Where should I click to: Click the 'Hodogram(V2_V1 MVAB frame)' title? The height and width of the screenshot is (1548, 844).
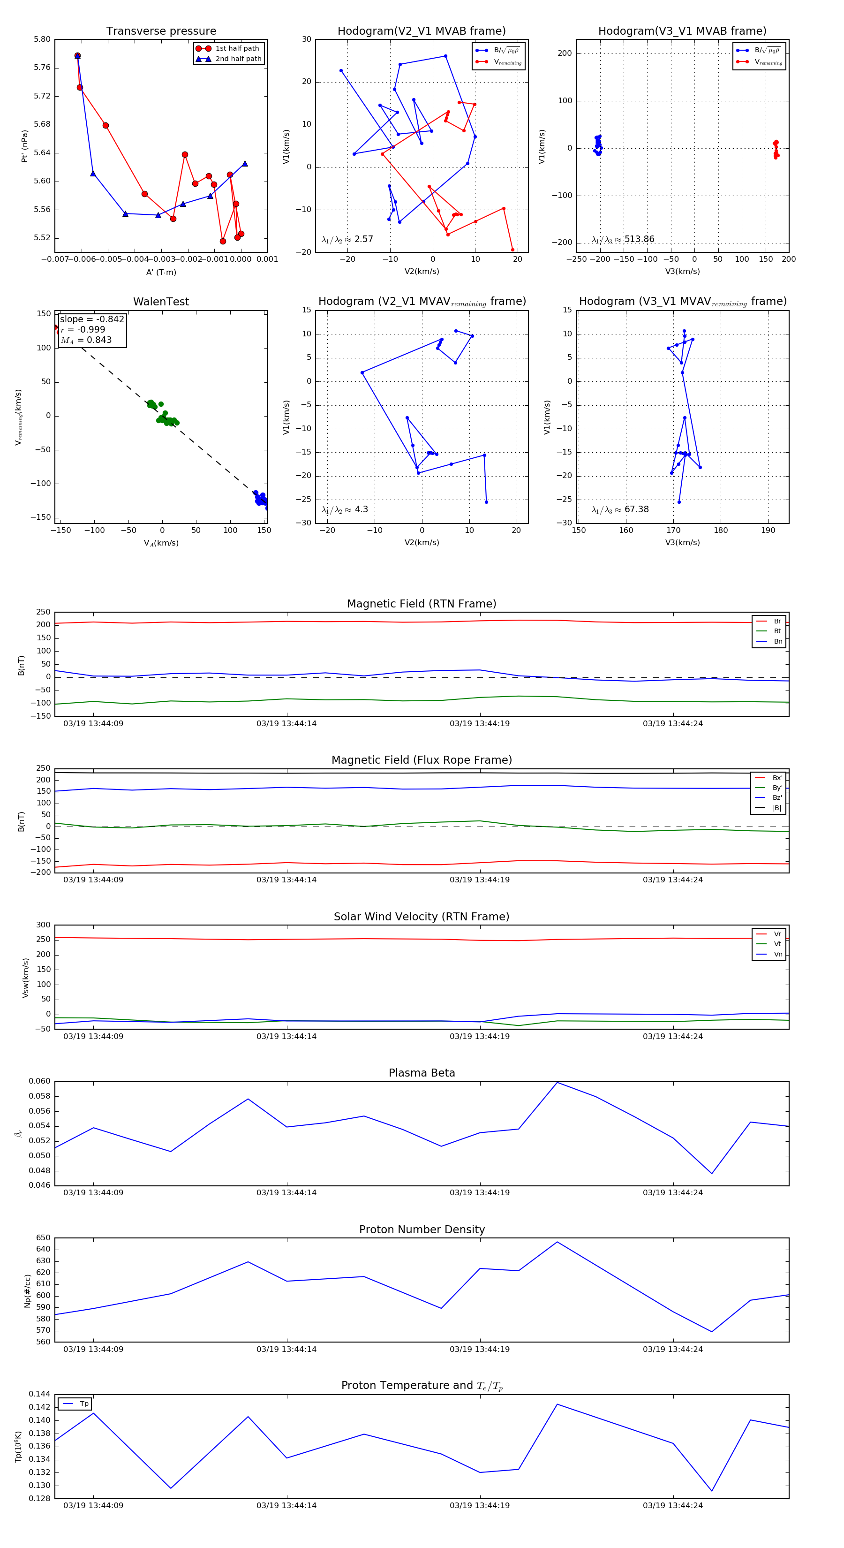[x=422, y=30]
